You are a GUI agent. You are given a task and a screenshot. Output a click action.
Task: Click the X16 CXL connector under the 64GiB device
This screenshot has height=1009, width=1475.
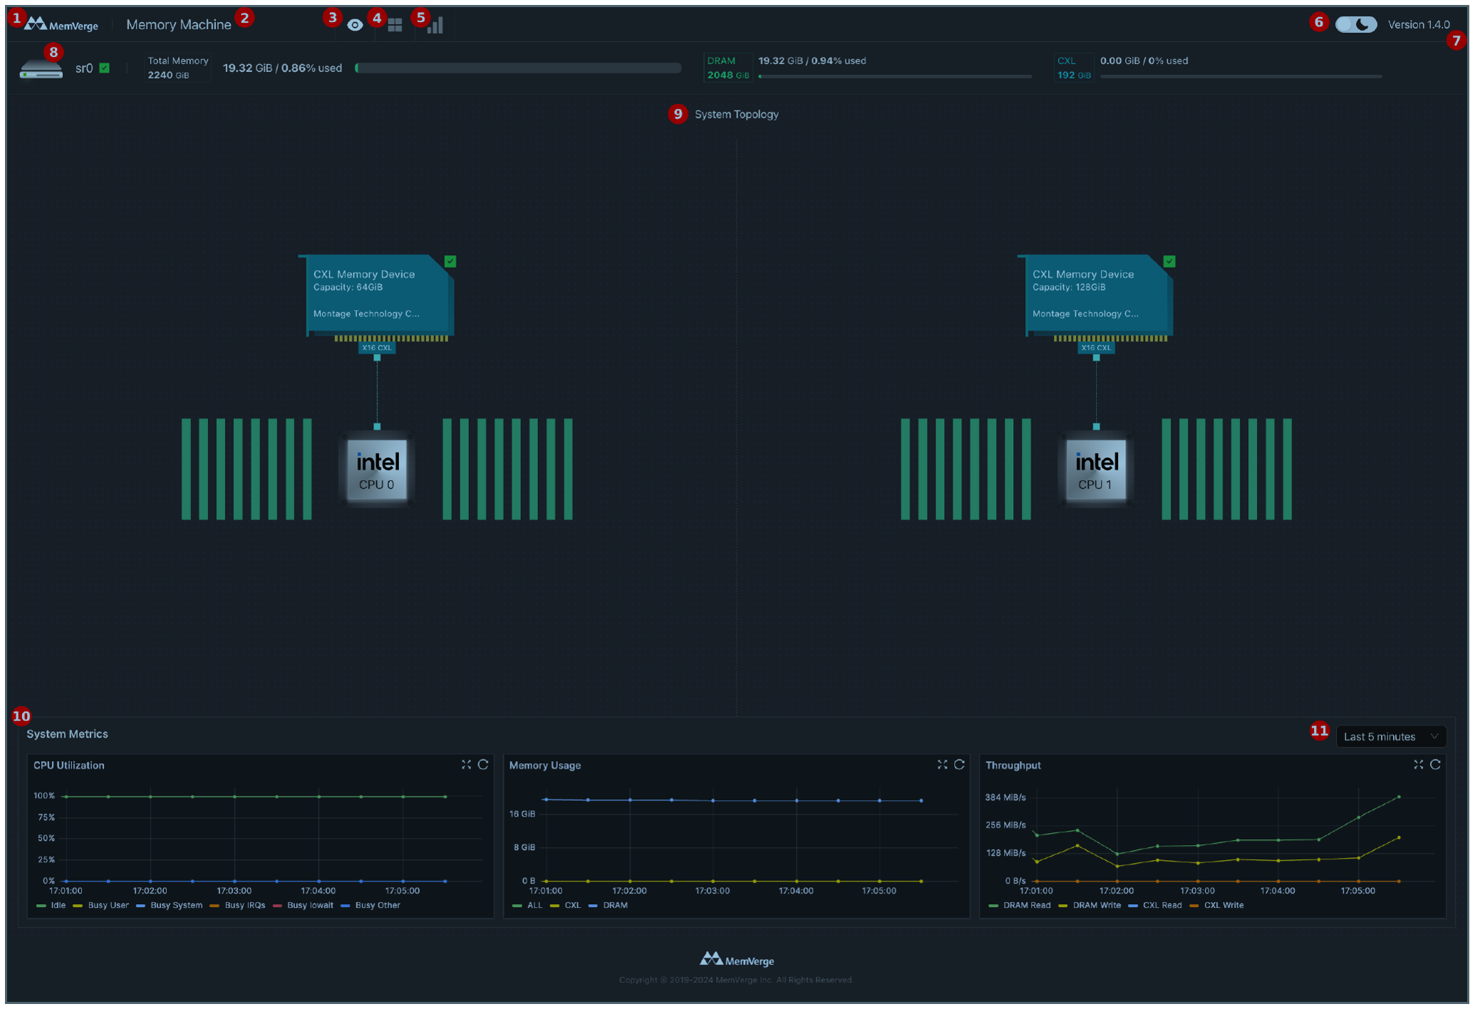(376, 348)
